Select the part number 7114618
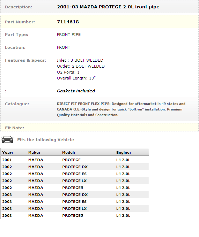 (68, 22)
